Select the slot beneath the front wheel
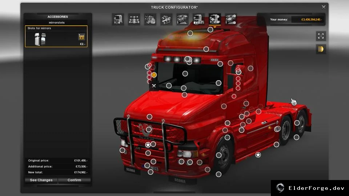Image resolution: width=349 pixels, height=196 pixels. (x=218, y=174)
